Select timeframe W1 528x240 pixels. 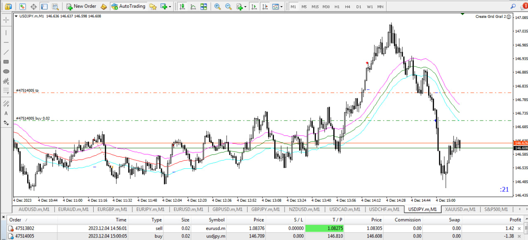pos(370,7)
